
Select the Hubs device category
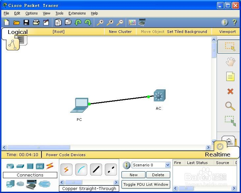[30, 166]
